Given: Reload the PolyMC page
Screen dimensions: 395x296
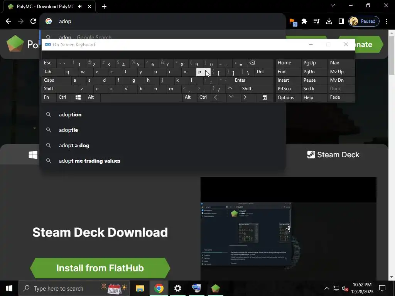Looking at the screenshot, I should (x=33, y=21).
